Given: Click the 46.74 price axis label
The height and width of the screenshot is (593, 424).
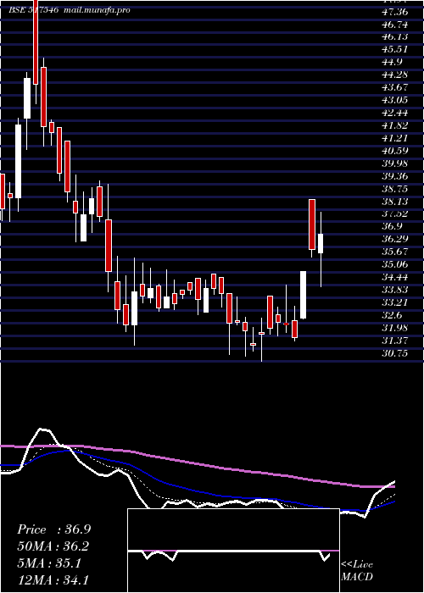Looking at the screenshot, I should 395,25.
